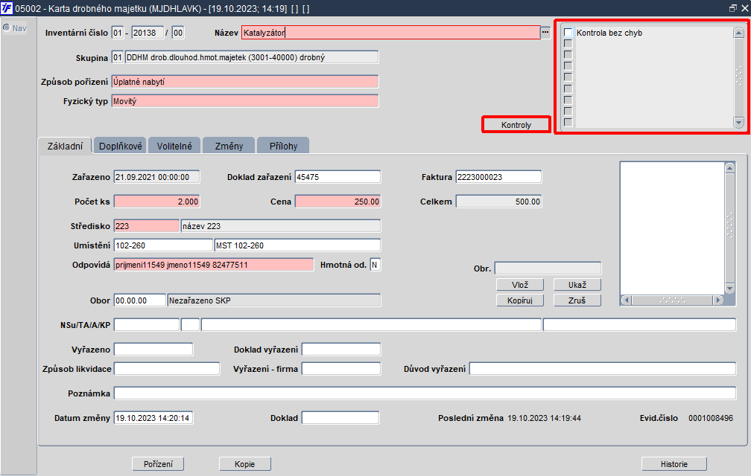This screenshot has height=476, width=751.
Task: Click the up arrow of image panel scrollbar
Action: point(729,167)
